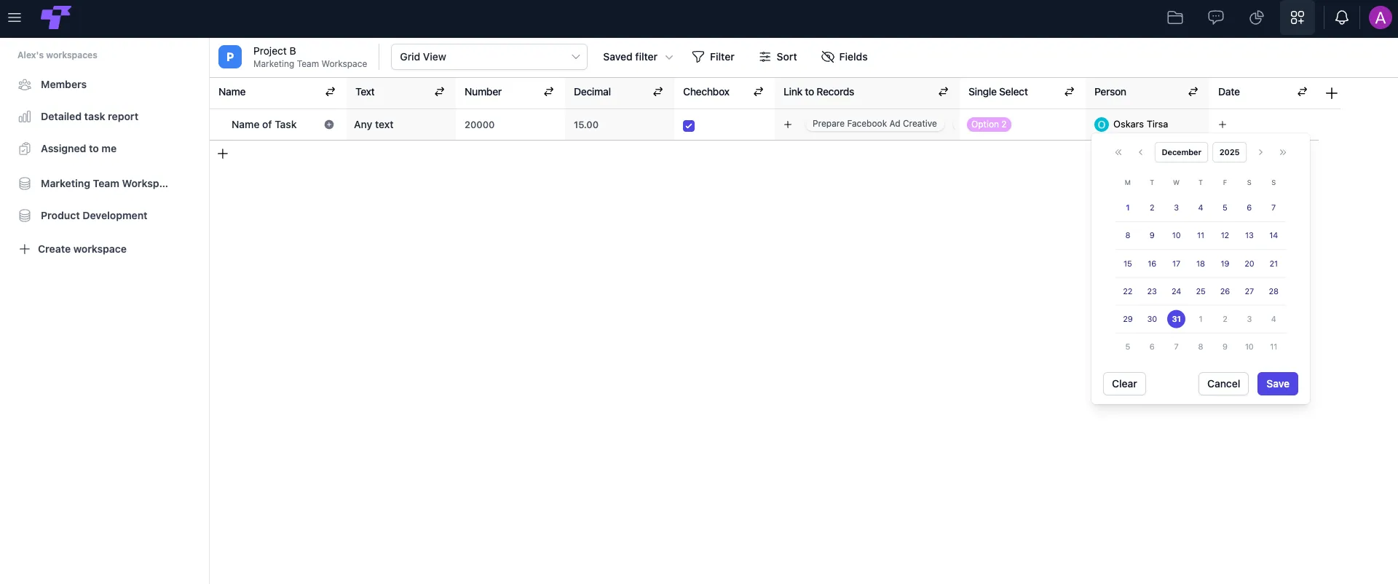The image size is (1398, 584).
Task: Open the December month selector
Action: [x=1181, y=152]
